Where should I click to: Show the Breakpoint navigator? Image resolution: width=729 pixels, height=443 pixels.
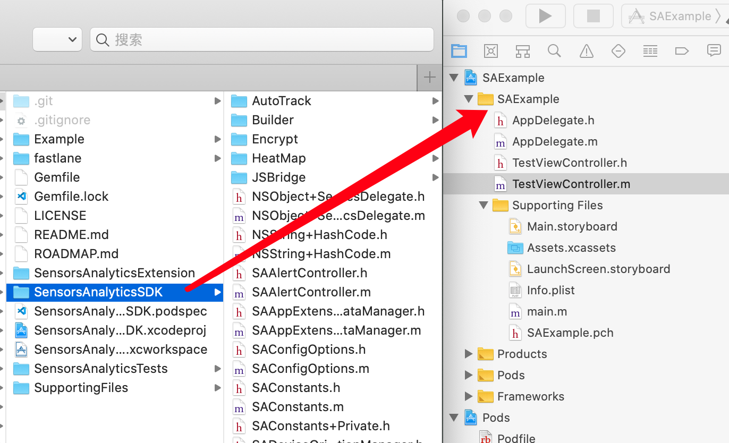tap(682, 51)
